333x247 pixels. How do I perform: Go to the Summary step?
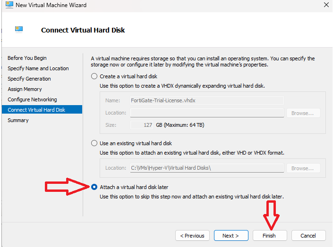(x=18, y=120)
